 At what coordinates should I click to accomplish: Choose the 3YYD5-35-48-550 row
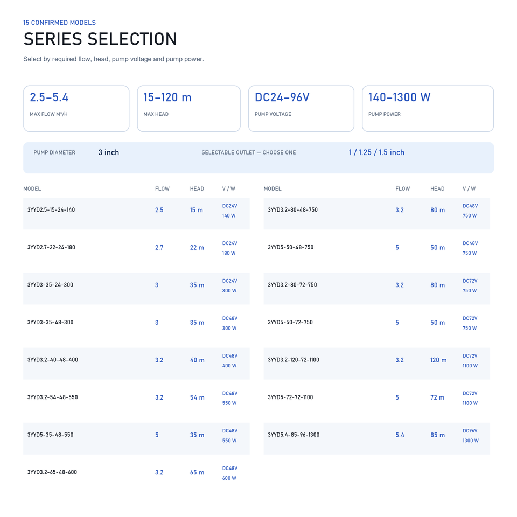[x=136, y=438]
